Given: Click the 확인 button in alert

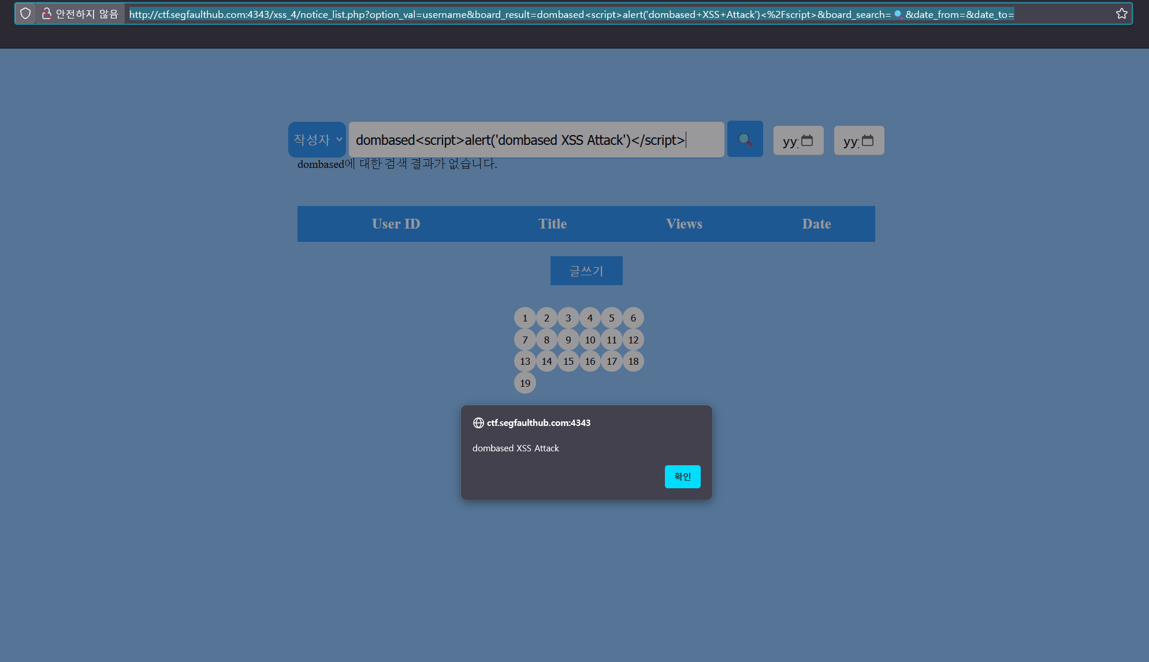Looking at the screenshot, I should 683,477.
